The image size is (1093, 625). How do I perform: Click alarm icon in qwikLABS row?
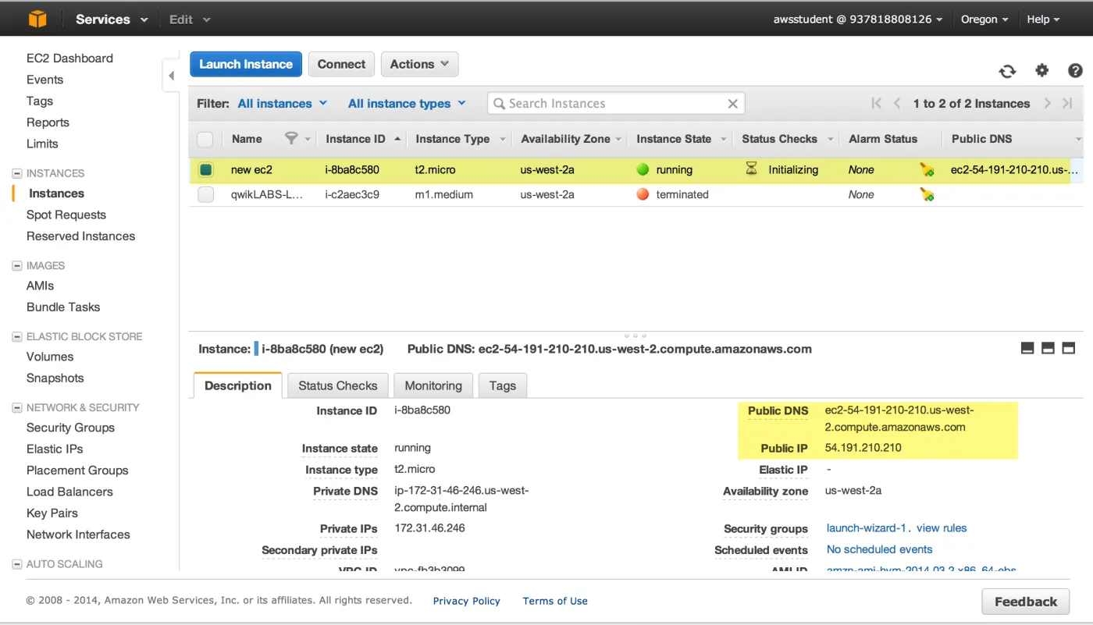coord(927,194)
